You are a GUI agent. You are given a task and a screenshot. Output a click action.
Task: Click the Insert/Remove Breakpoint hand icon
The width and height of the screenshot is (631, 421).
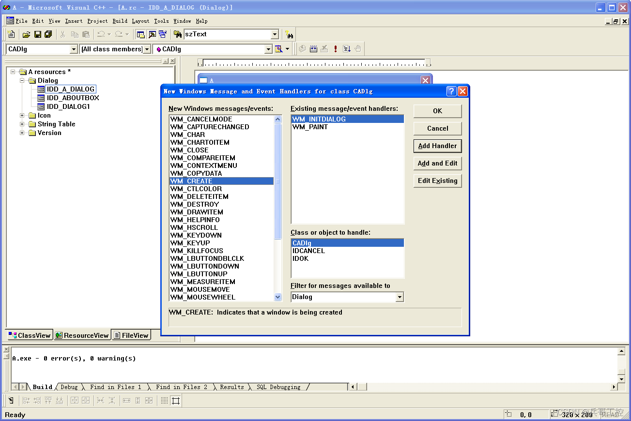(x=358, y=48)
